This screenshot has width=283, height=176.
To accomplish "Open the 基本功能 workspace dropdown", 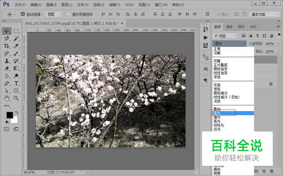I will pyautogui.click(x=265, y=14).
